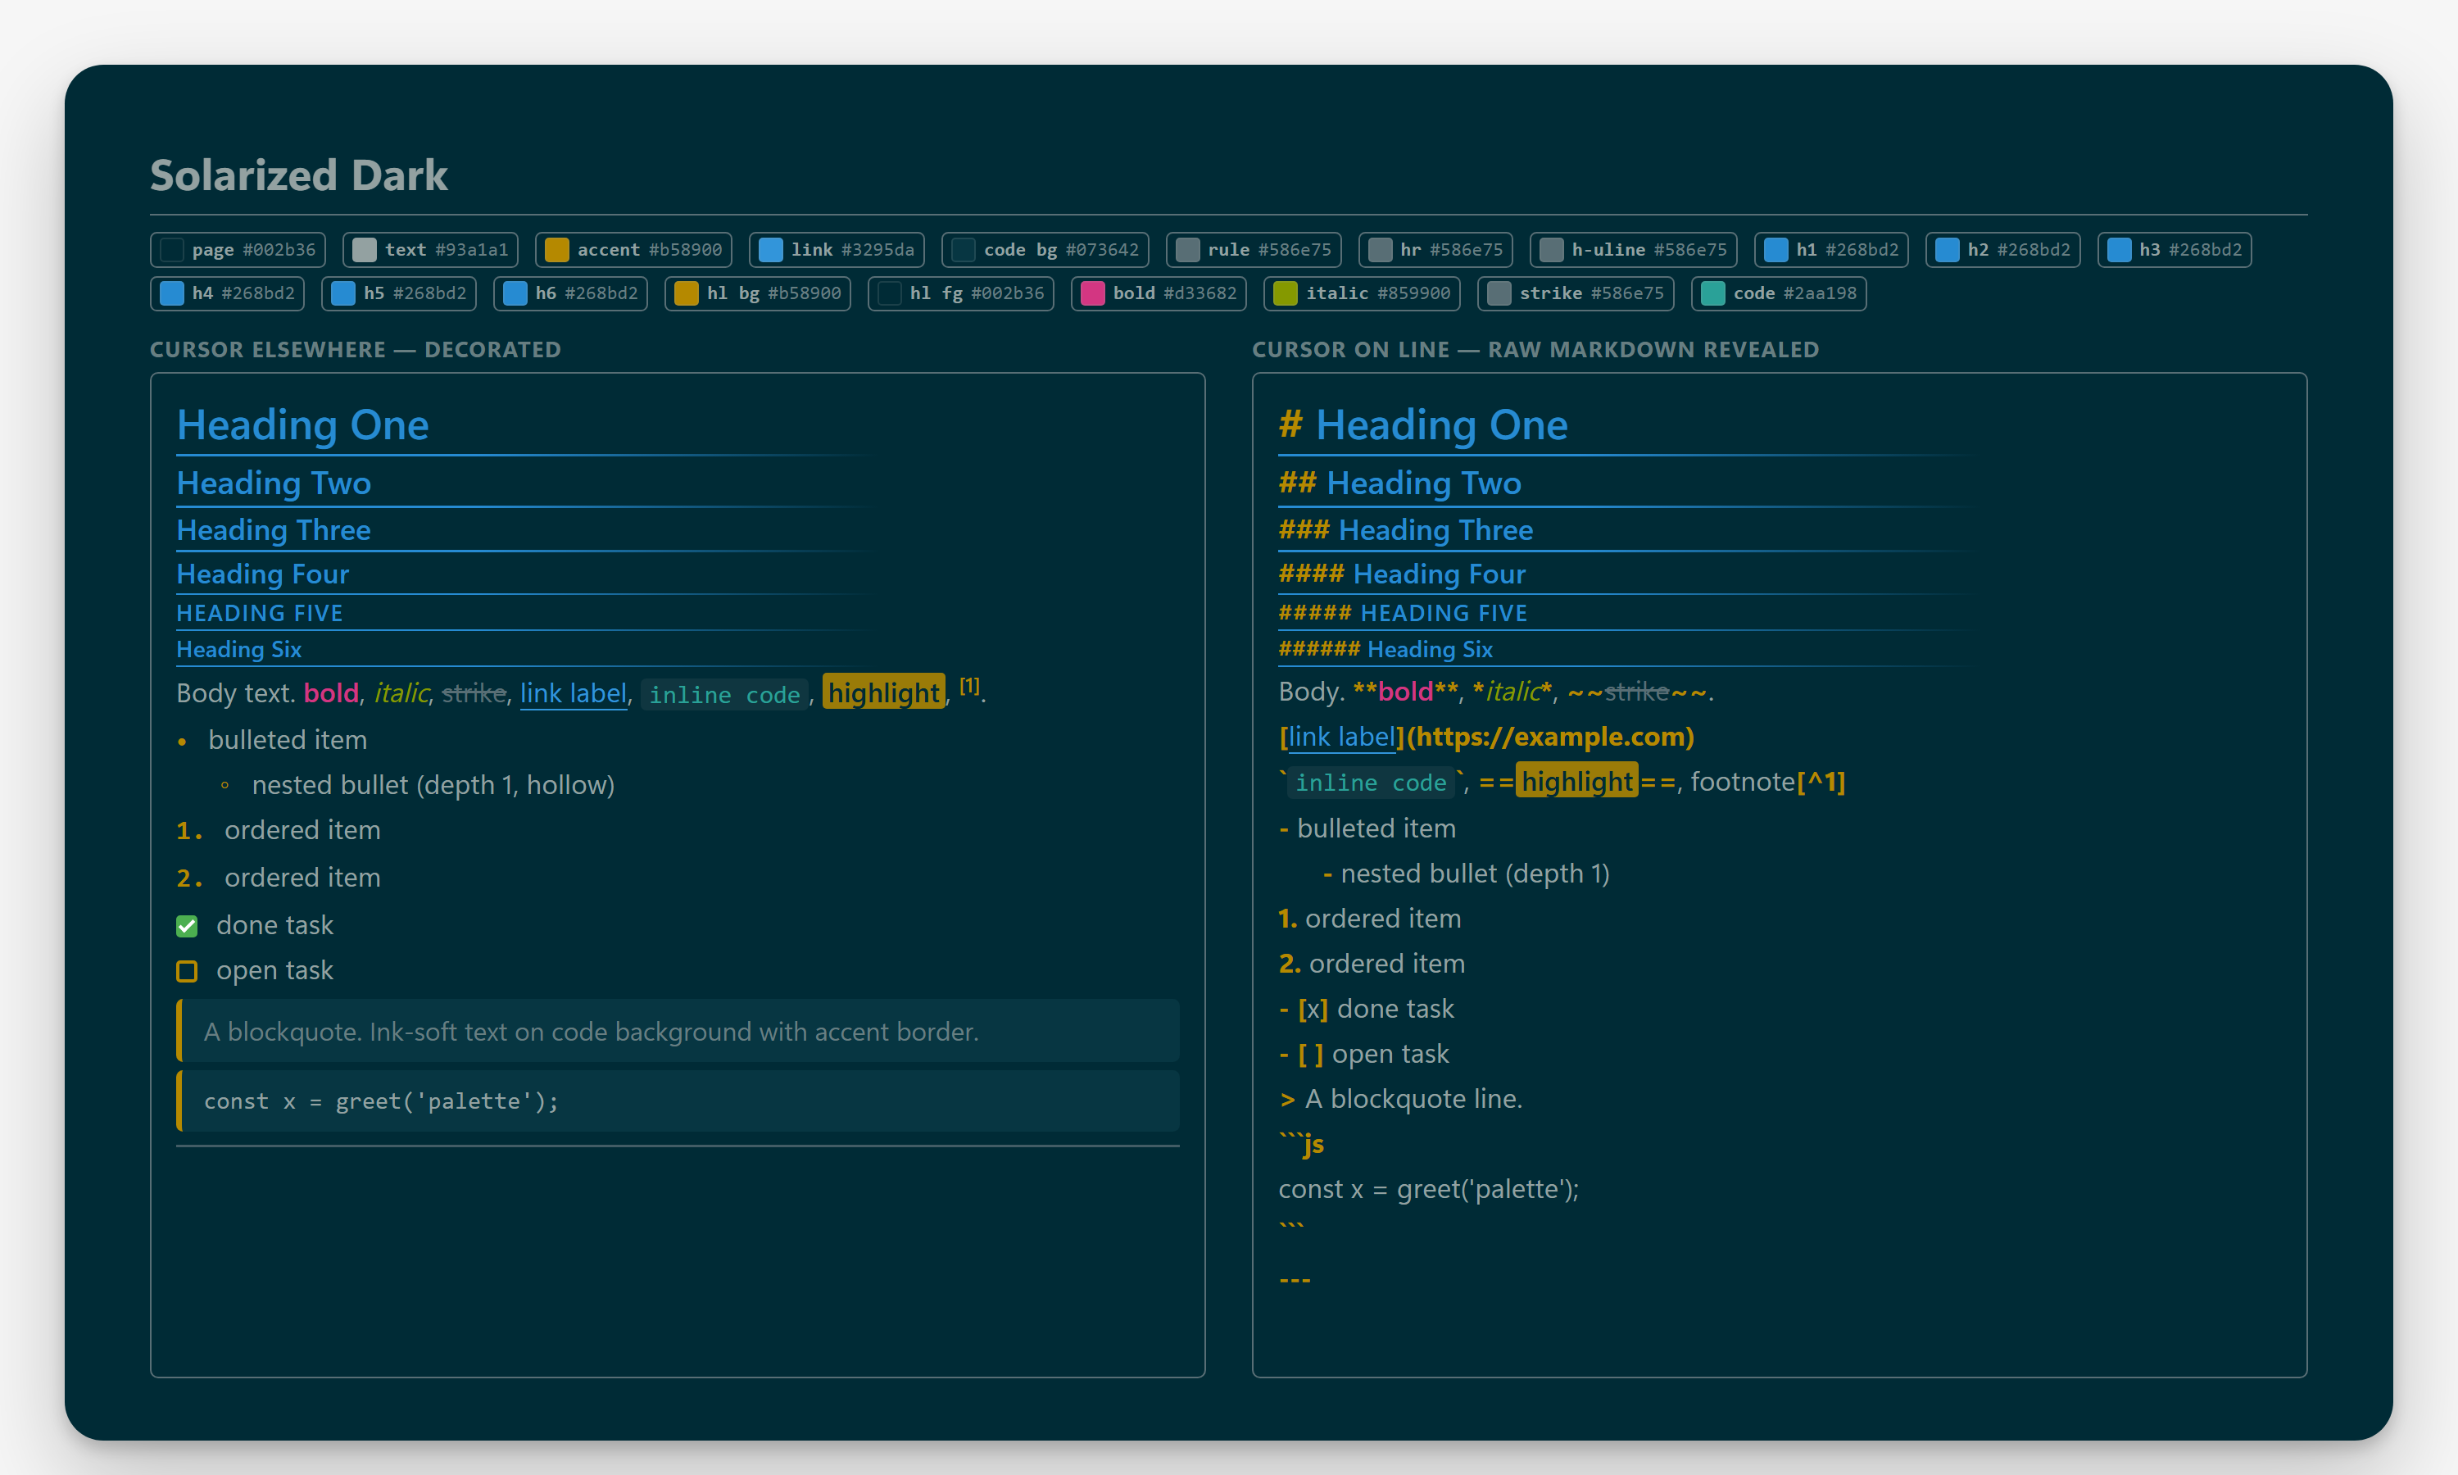Select the h2 #268bd2 swatch
Image resolution: width=2458 pixels, height=1475 pixels.
pyautogui.click(x=2003, y=249)
